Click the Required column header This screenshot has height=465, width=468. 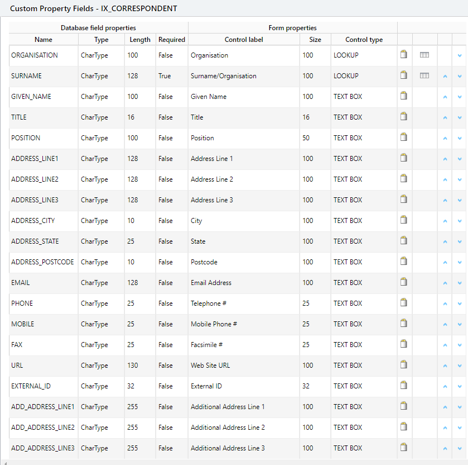pyautogui.click(x=171, y=40)
